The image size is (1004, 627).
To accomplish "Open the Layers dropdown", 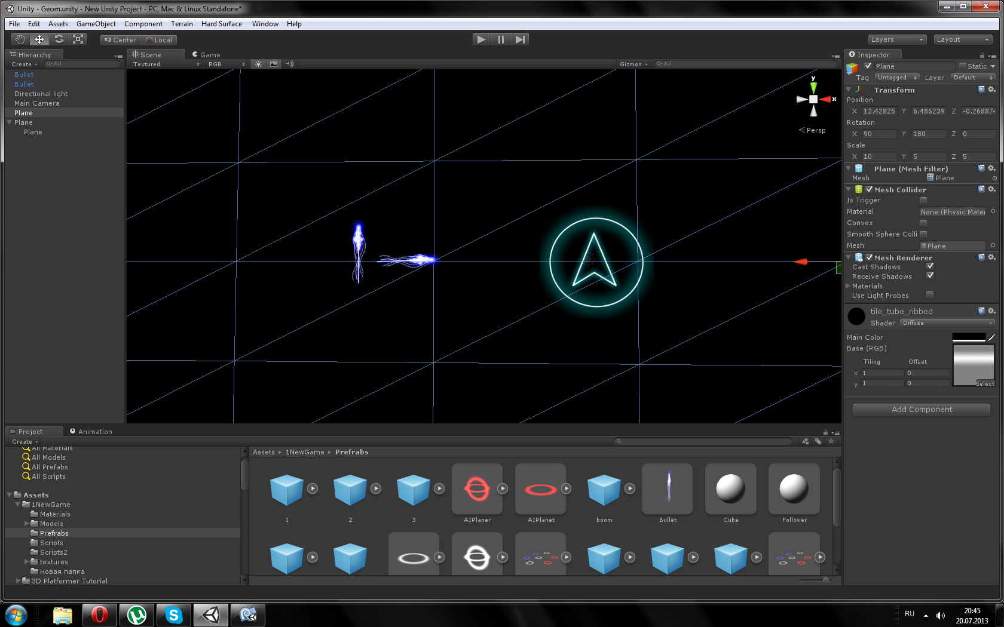I will [896, 39].
